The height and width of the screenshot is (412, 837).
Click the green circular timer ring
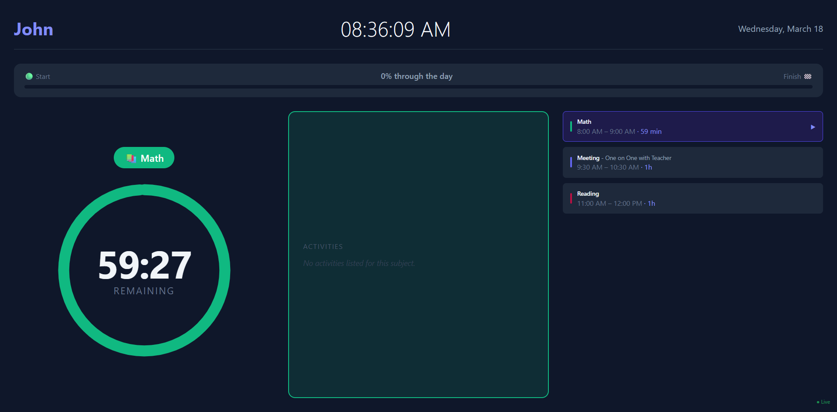(x=64, y=270)
